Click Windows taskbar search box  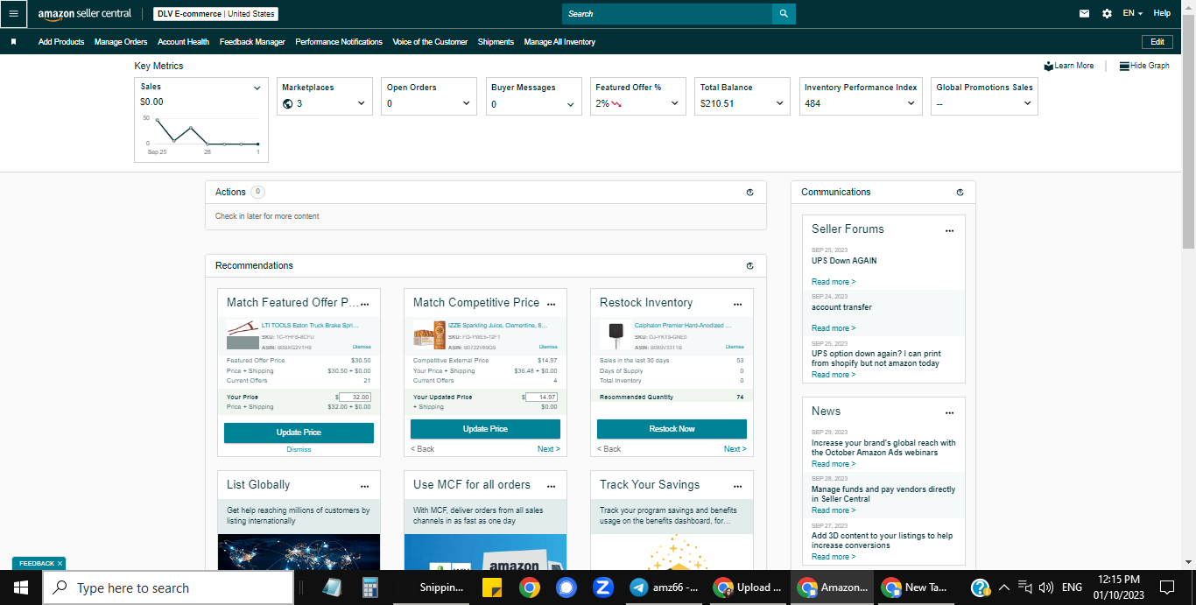[168, 587]
